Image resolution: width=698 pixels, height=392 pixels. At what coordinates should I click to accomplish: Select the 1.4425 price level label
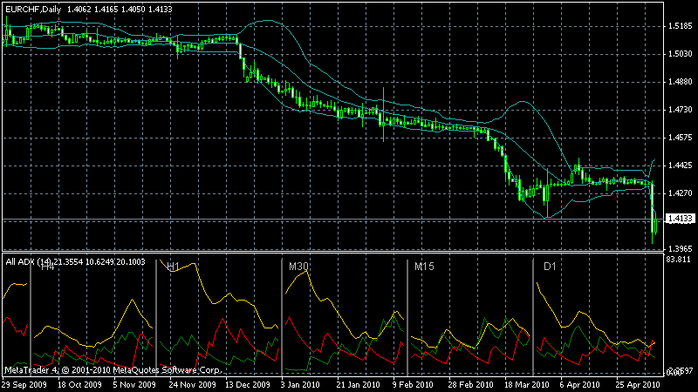(x=681, y=166)
